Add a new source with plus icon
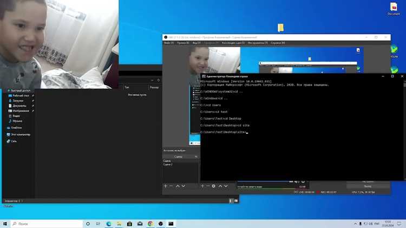The width and height of the screenshot is (406, 228). [202, 186]
